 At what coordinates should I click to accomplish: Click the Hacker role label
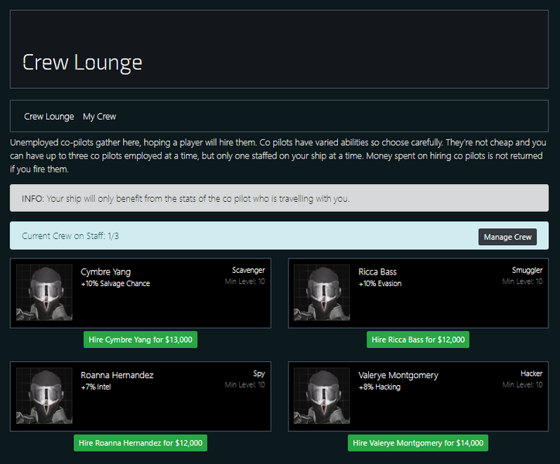pyautogui.click(x=531, y=374)
